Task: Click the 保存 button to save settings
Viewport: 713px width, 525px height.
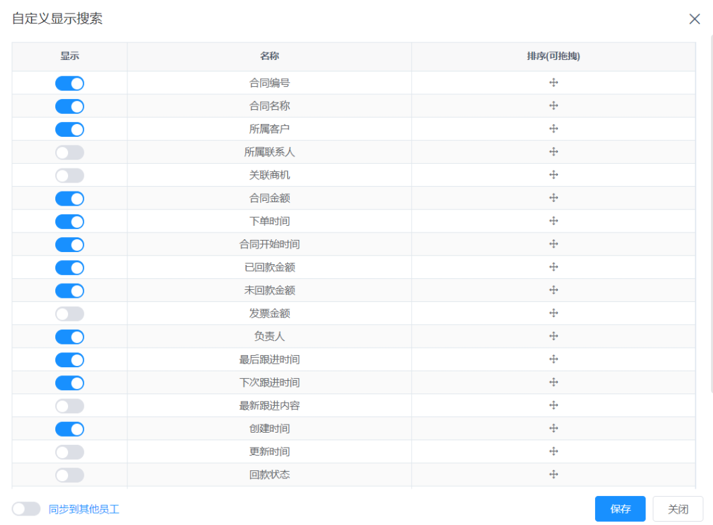Action: tap(619, 509)
